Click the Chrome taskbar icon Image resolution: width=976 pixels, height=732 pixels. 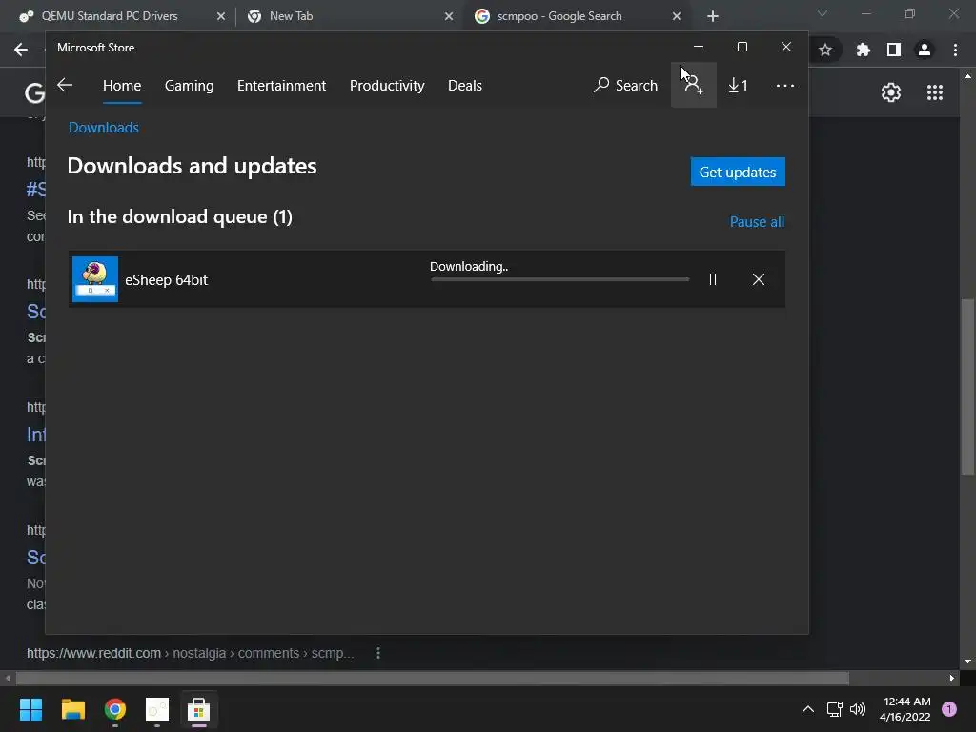[x=115, y=709]
